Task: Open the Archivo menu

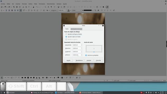Action: (3, 4)
